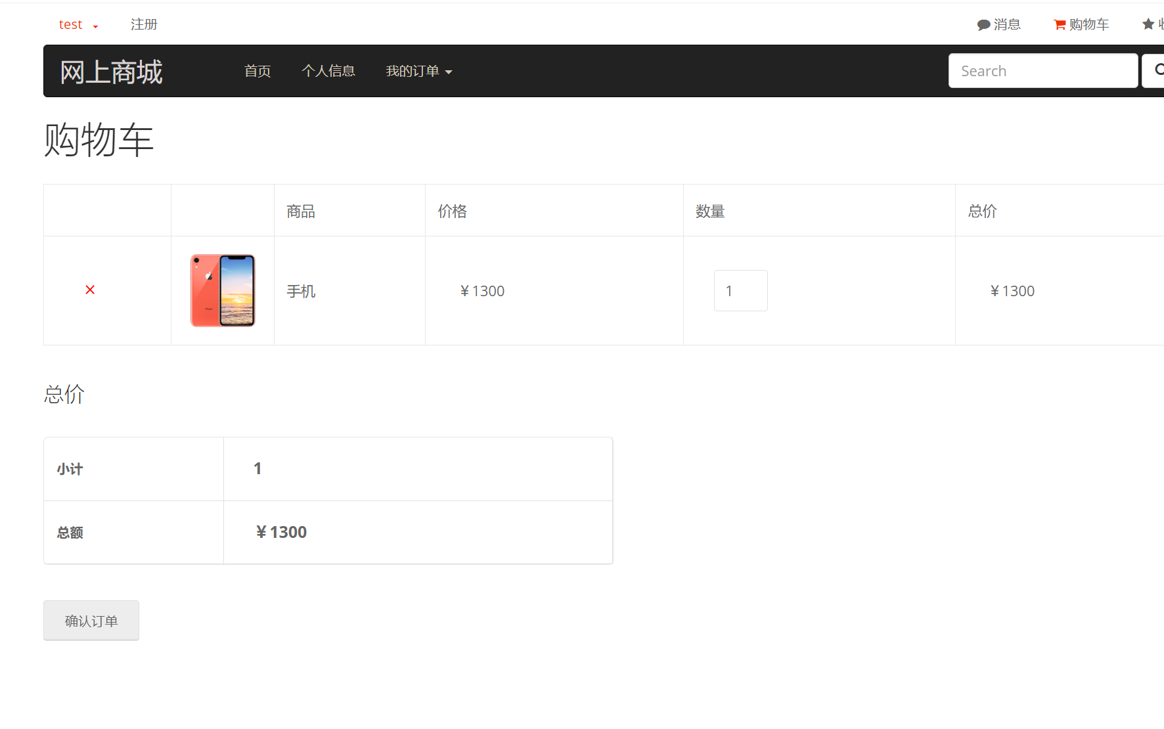Focus the Search input field
Screen dimensions: 1164x729
pyautogui.click(x=1042, y=71)
